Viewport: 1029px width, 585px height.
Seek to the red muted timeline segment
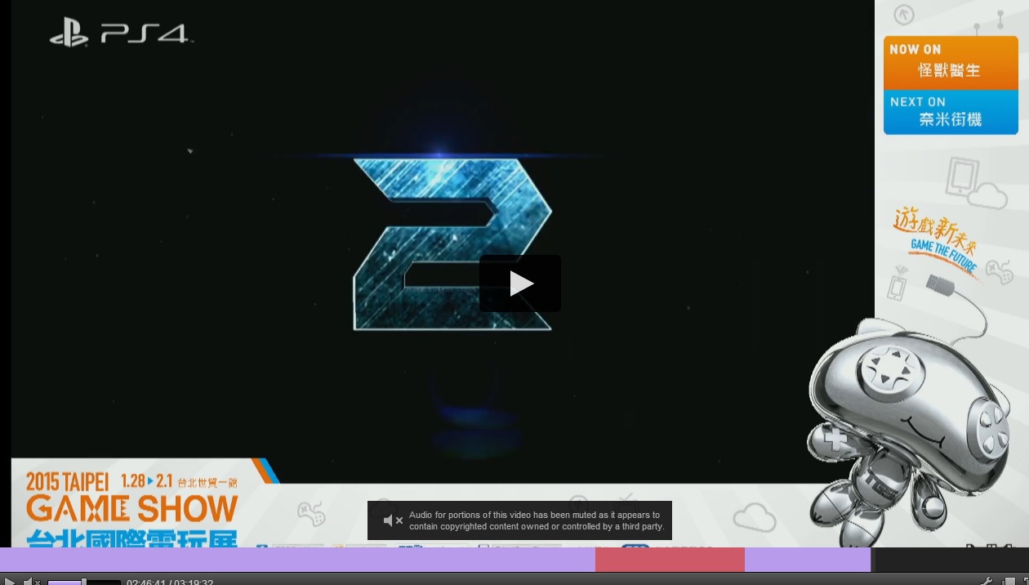(x=670, y=560)
